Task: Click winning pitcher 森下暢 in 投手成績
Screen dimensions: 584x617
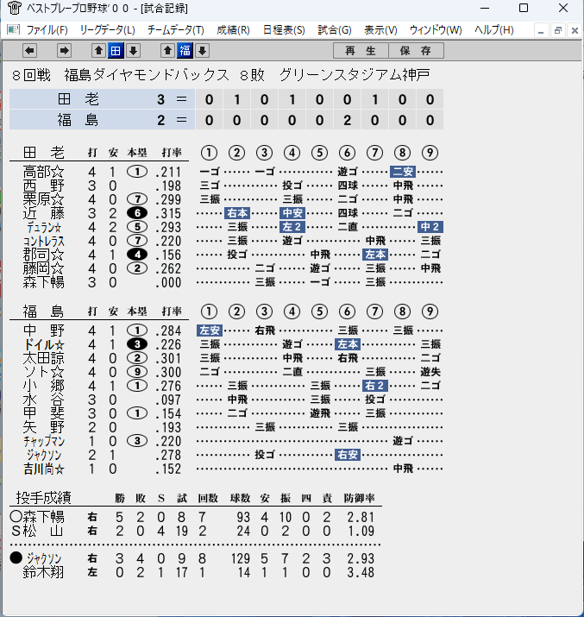Action: (x=43, y=517)
